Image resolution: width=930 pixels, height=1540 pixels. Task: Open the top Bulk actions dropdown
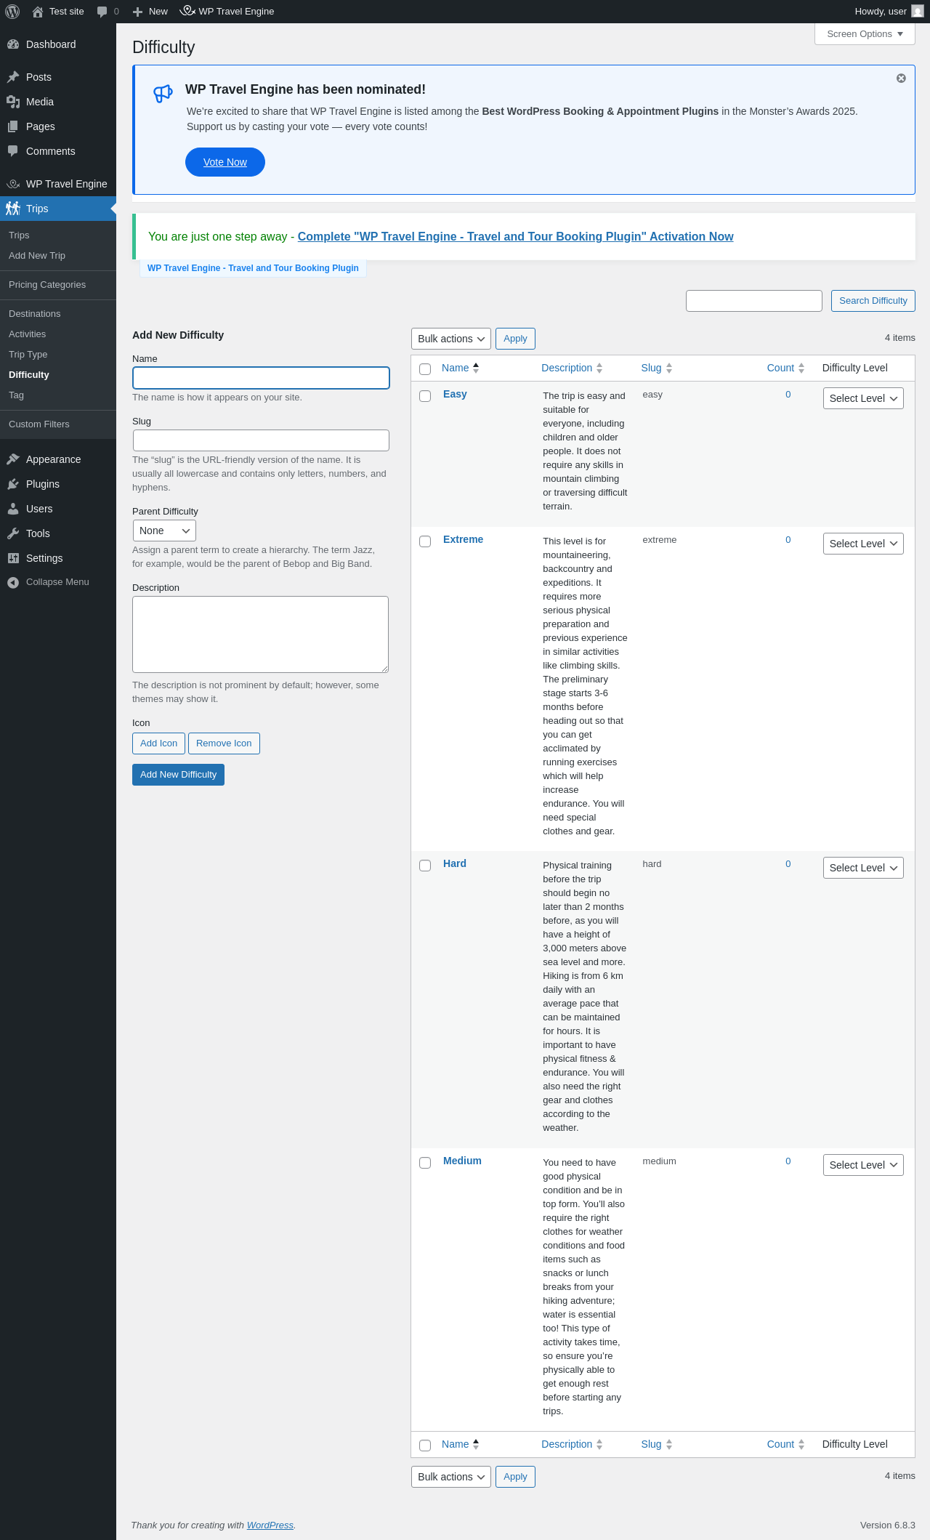tap(450, 339)
